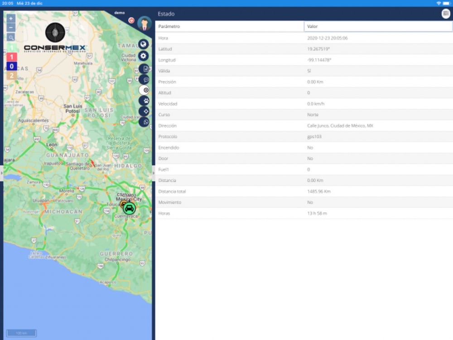Viewport: 453px width, 340px height.
Task: Zoom out the map with minus button
Action: (x=11, y=28)
